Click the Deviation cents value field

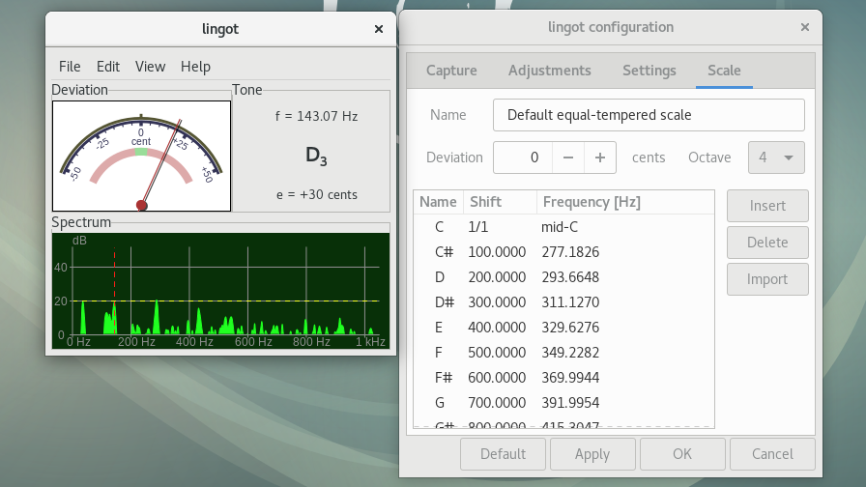(x=523, y=158)
